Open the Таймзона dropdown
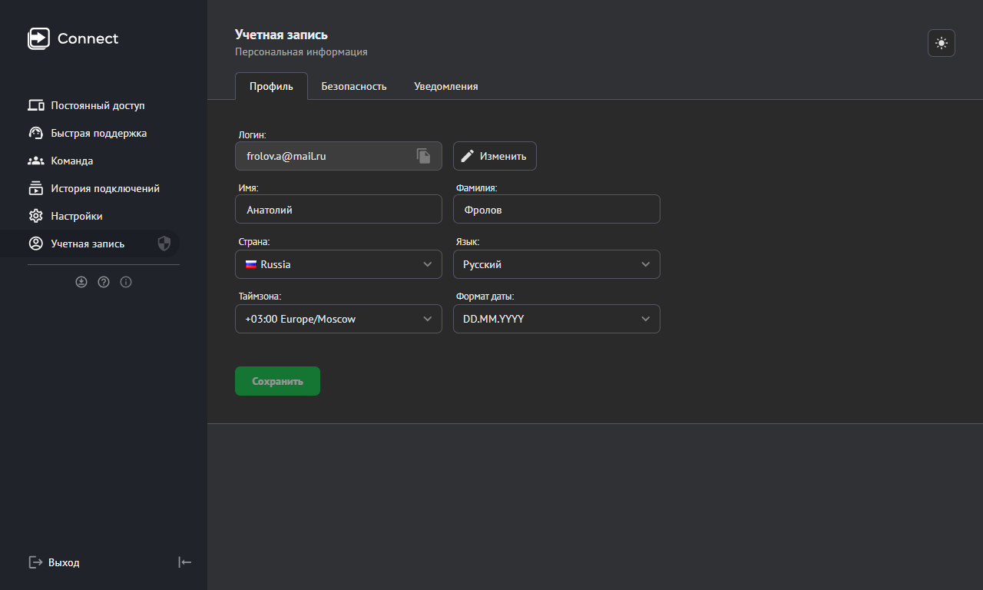This screenshot has height=590, width=983. (x=339, y=319)
